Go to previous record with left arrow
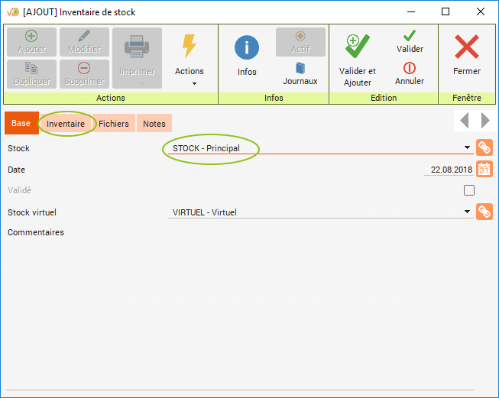Screen dimensions: 499x398 [464, 121]
